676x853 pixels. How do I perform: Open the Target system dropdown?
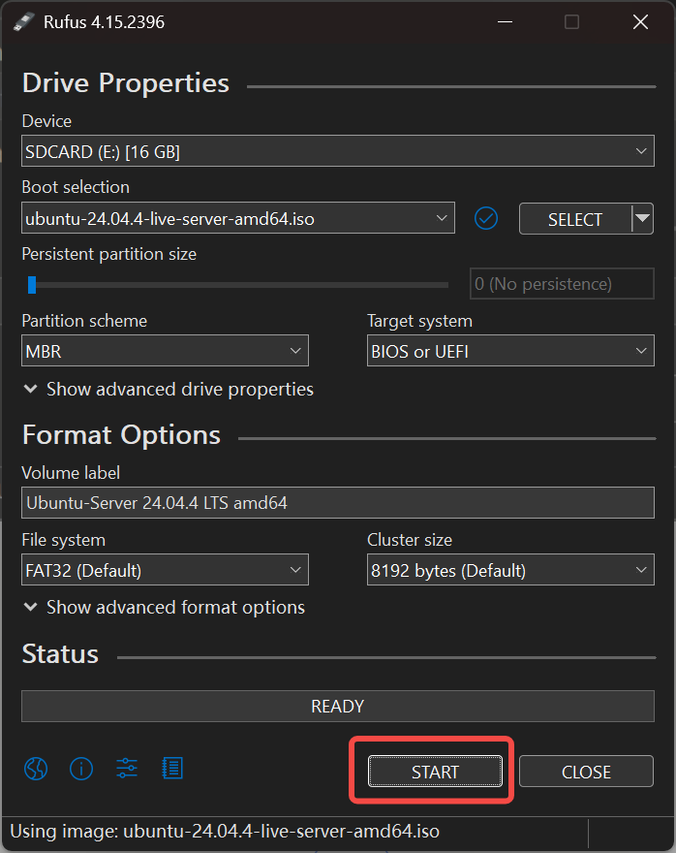510,351
